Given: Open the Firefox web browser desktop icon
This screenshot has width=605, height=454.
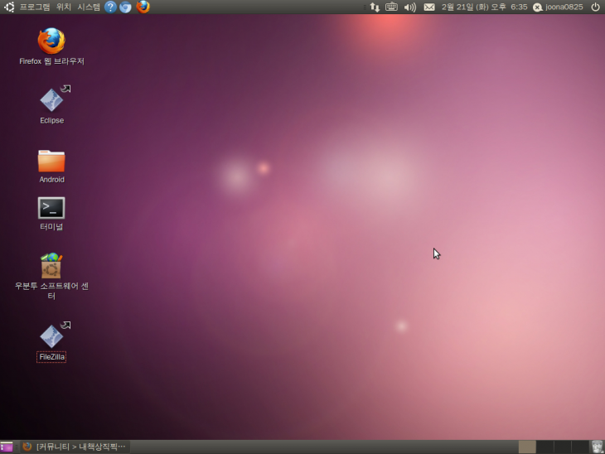Looking at the screenshot, I should pos(51,41).
